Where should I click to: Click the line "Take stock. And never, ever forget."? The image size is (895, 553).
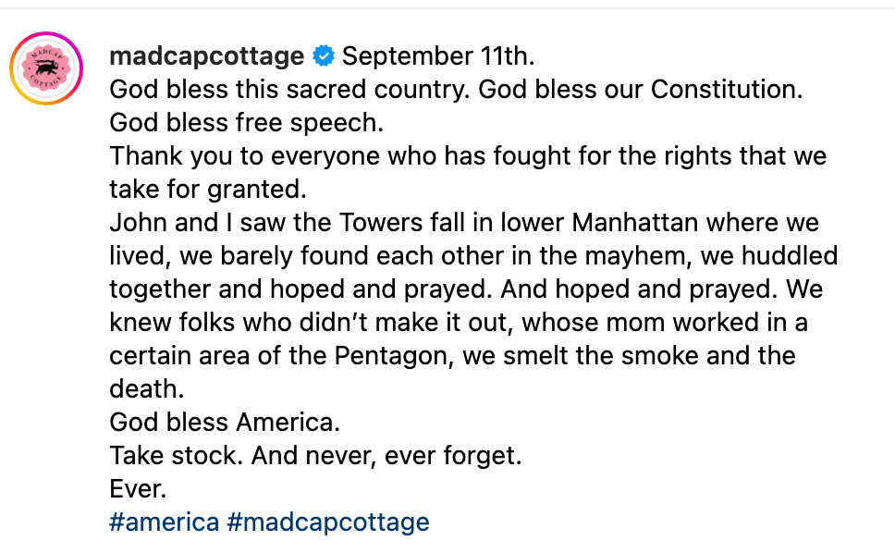click(x=315, y=455)
